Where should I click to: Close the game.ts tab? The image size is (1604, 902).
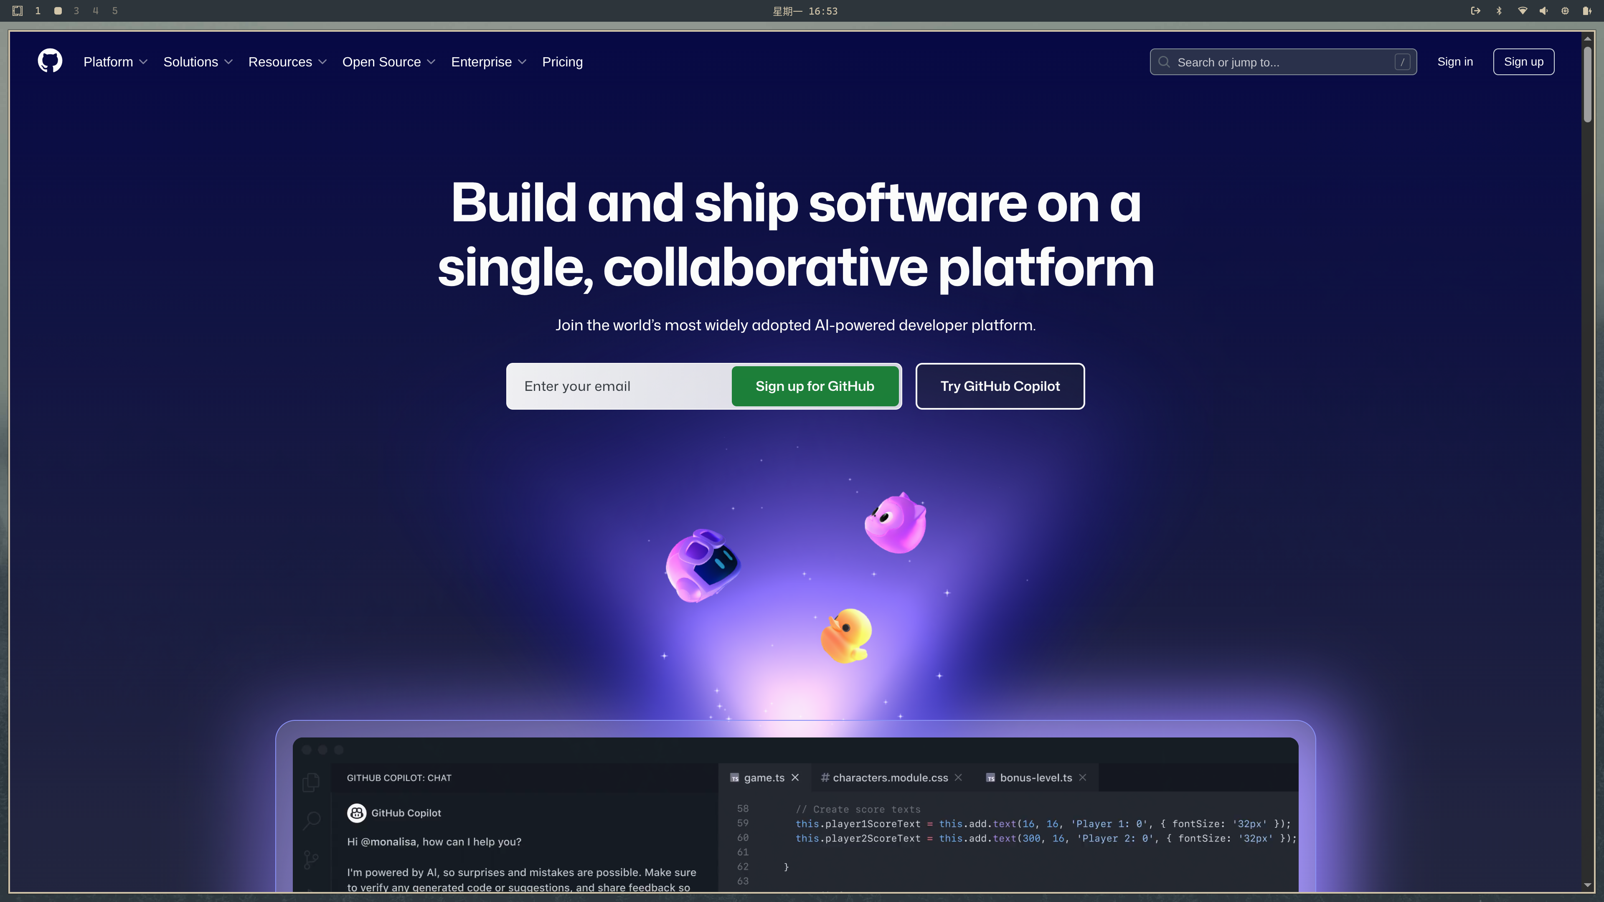coord(795,778)
